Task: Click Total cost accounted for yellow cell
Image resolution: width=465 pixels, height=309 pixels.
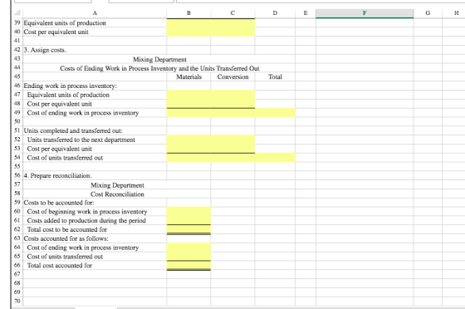Action: pyautogui.click(x=188, y=266)
